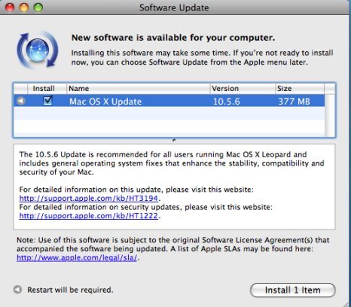Sort updates by the Version column header
The width and height of the screenshot is (351, 307).
coord(243,89)
